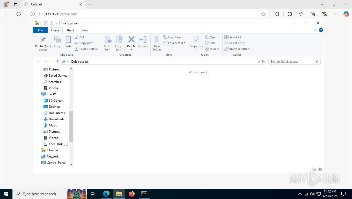This screenshot has height=199, width=352.
Task: Click navigation pane scroll down arrow
Action: [x=71, y=165]
